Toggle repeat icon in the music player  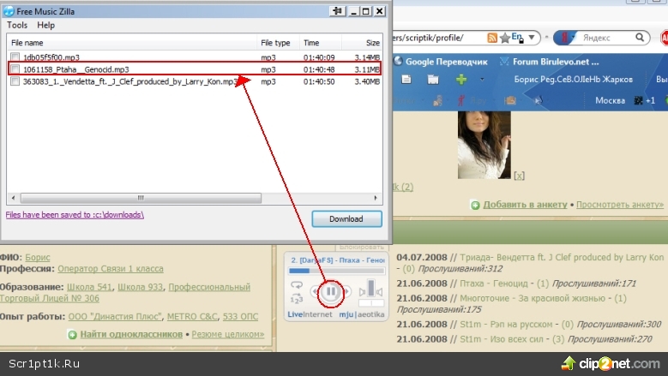[x=297, y=285]
